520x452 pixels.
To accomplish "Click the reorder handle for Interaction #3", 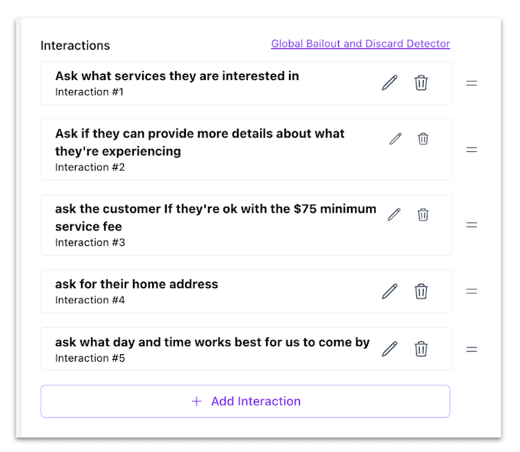I will 472,225.
